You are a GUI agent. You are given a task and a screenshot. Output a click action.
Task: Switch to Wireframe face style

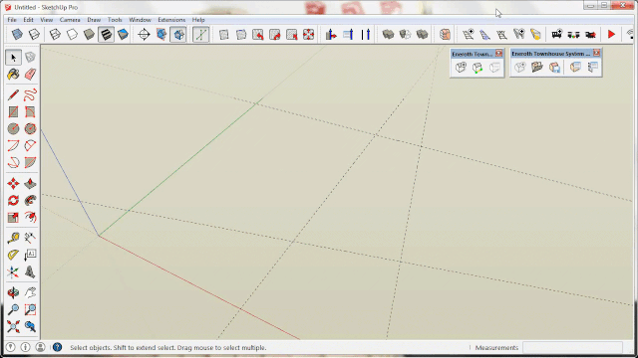(x=55, y=35)
